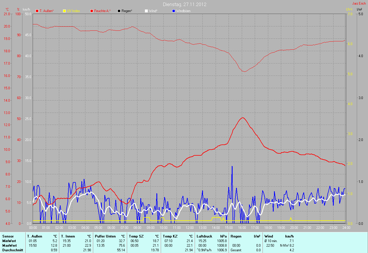The width and height of the screenshot is (368, 253).
Task: Select the 'Feuchte A.*' legend label
Action: (x=102, y=11)
